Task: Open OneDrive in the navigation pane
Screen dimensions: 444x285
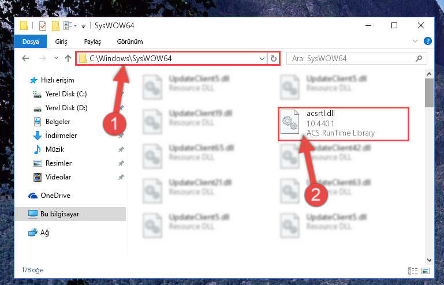Action: [55, 196]
